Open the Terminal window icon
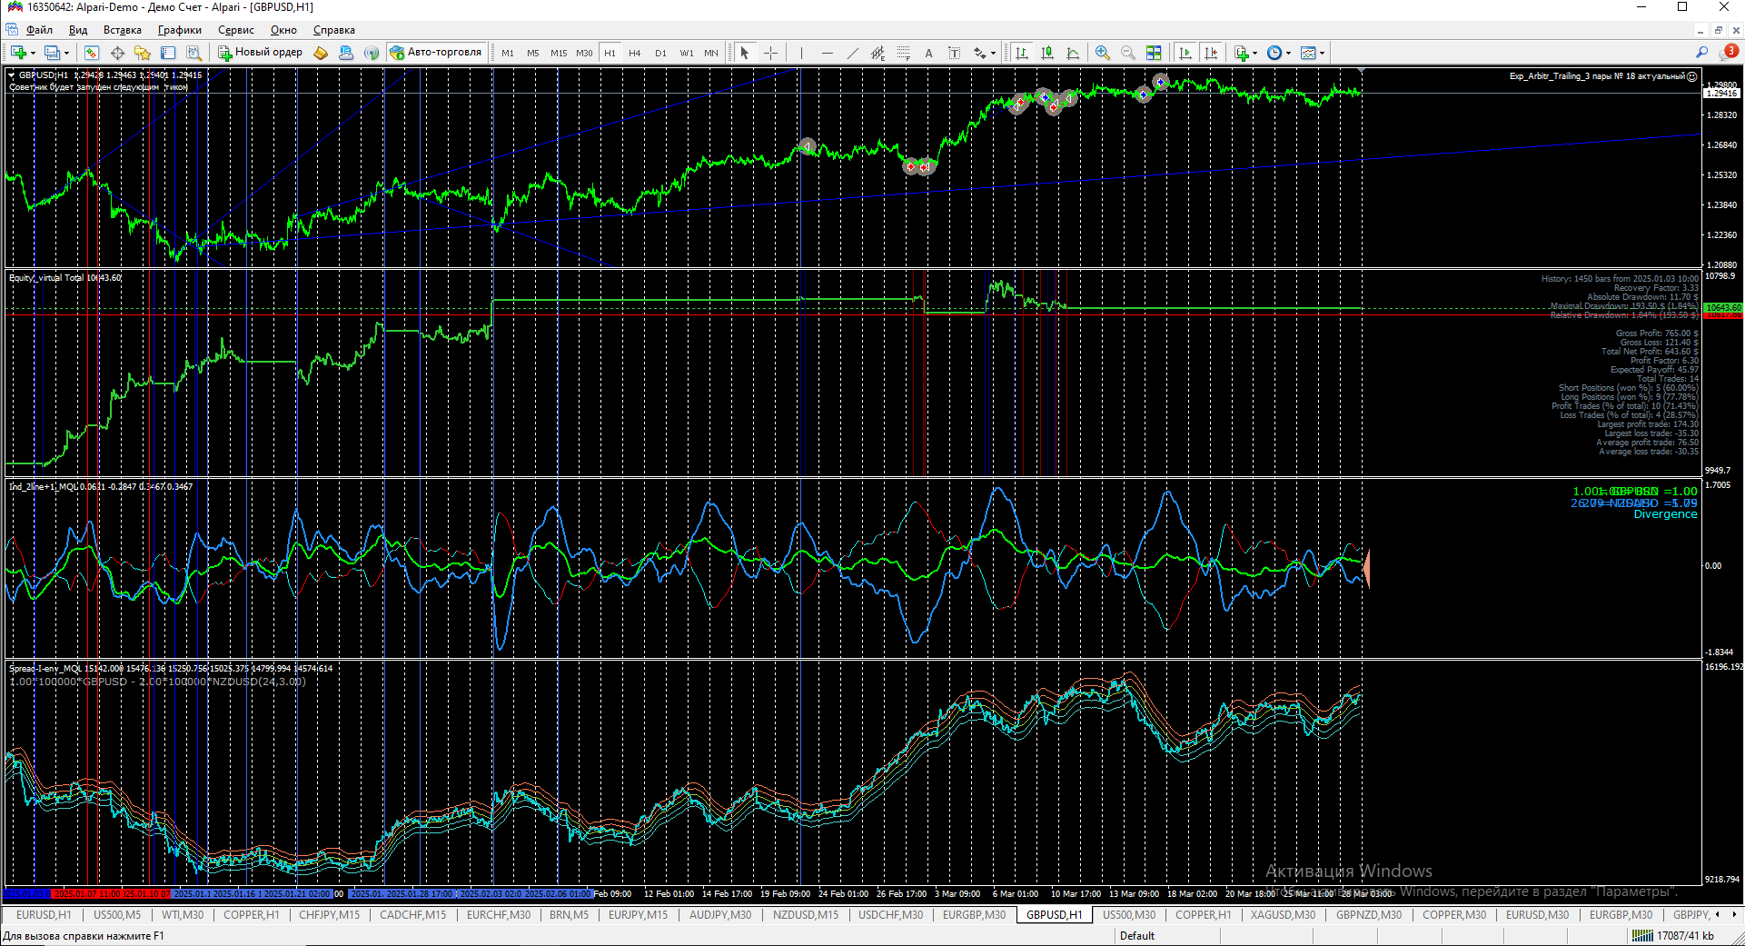1745x946 pixels. click(168, 53)
